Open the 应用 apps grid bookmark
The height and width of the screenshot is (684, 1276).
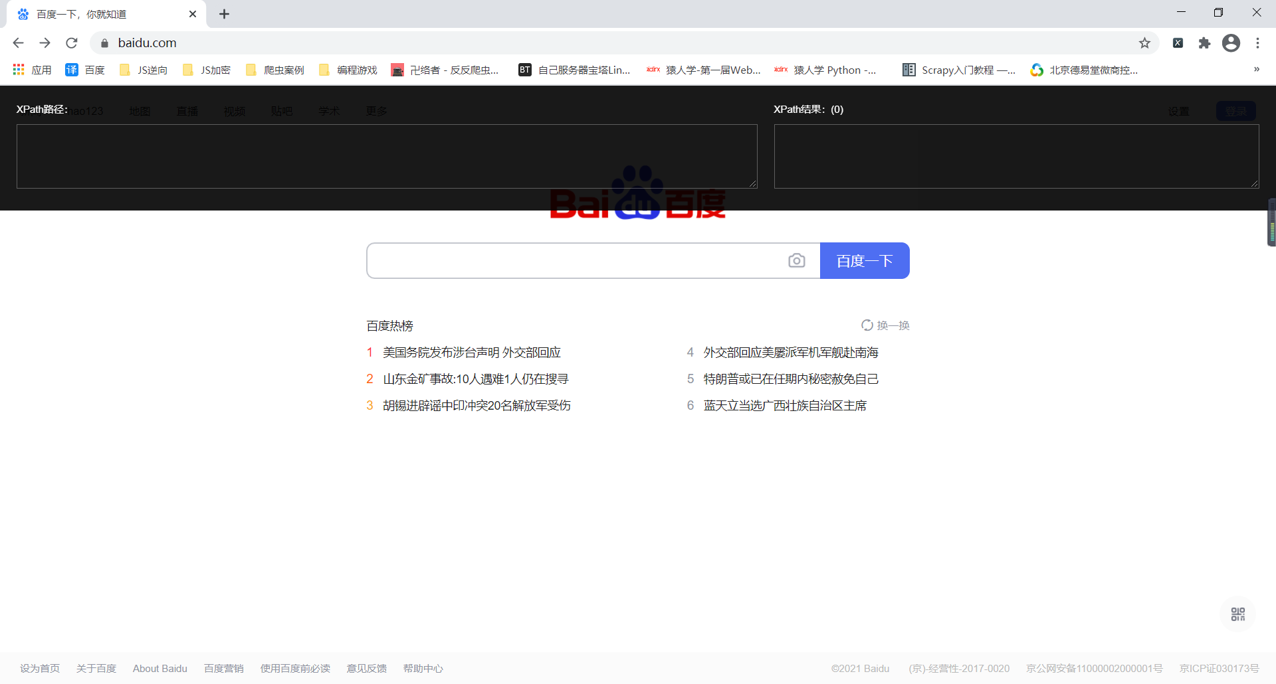coord(32,69)
